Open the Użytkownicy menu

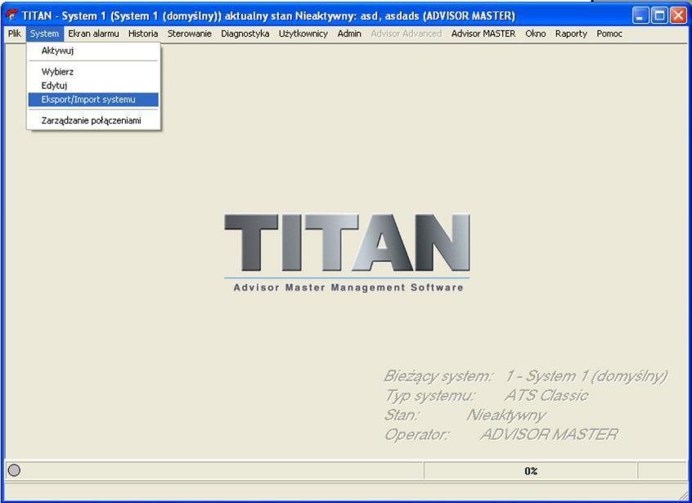[303, 34]
